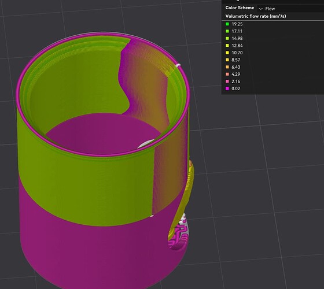Select the 12.84 flow rate color swatch
This screenshot has width=324, height=289.
point(227,46)
